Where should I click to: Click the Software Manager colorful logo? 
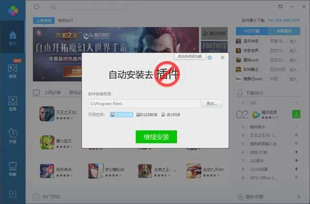tap(13, 10)
